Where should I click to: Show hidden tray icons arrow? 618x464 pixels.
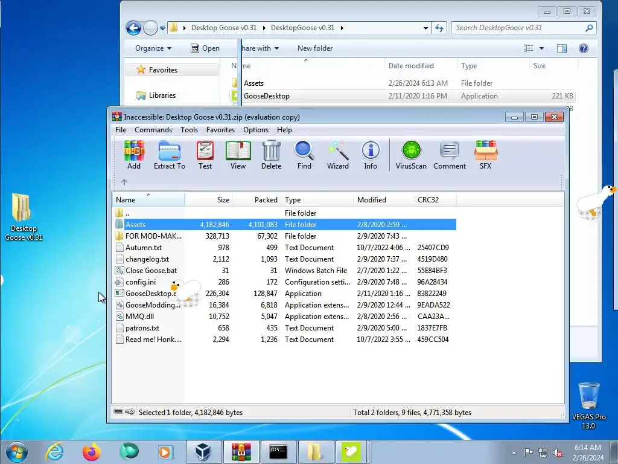tap(514, 453)
